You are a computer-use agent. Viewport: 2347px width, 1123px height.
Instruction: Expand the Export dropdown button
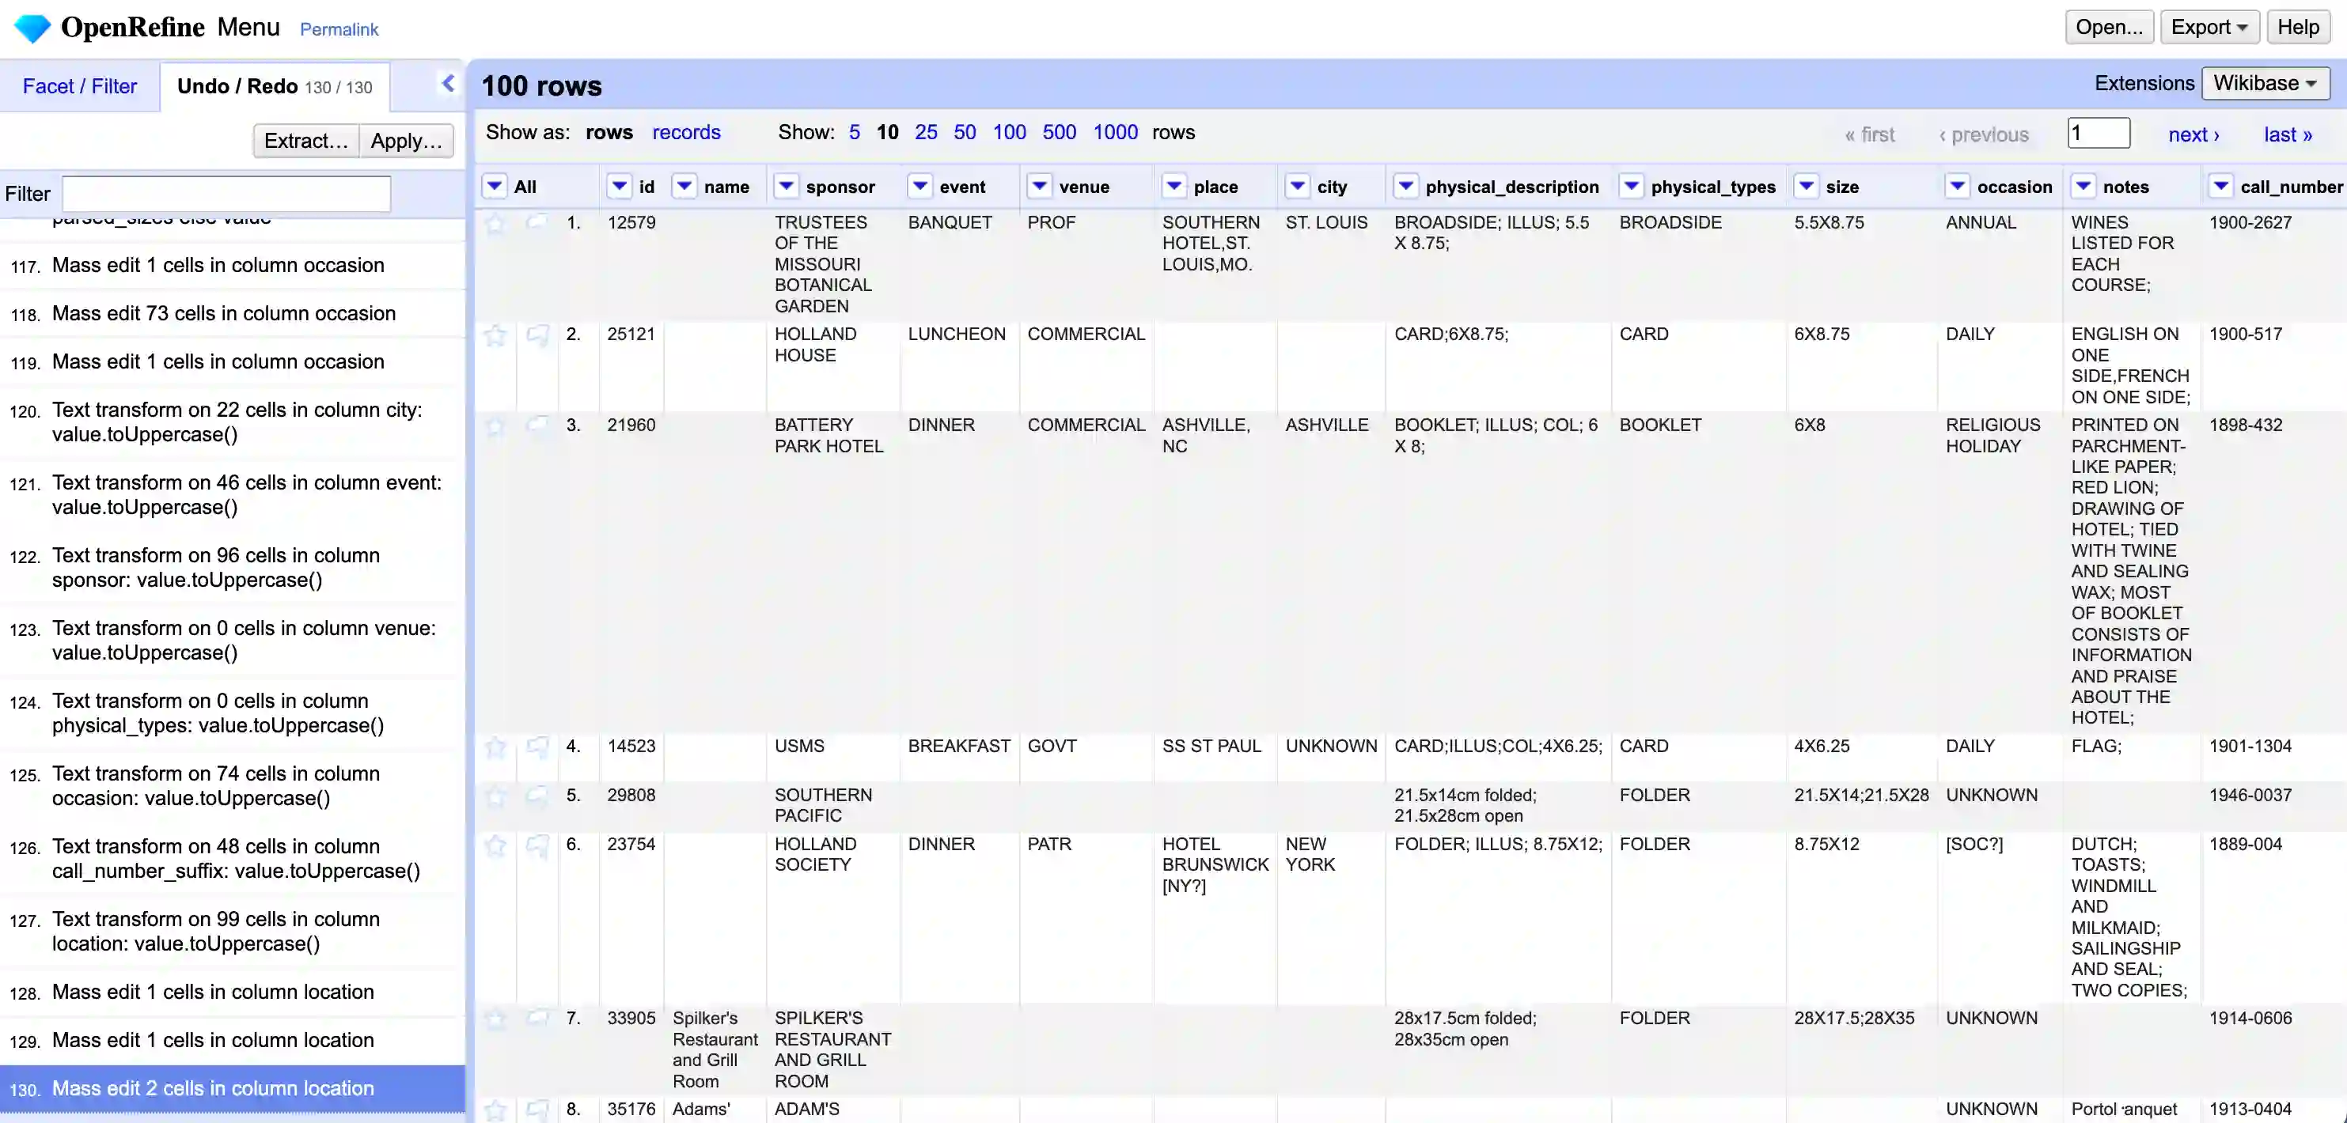pyautogui.click(x=2209, y=28)
